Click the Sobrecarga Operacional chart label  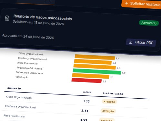(30, 73)
